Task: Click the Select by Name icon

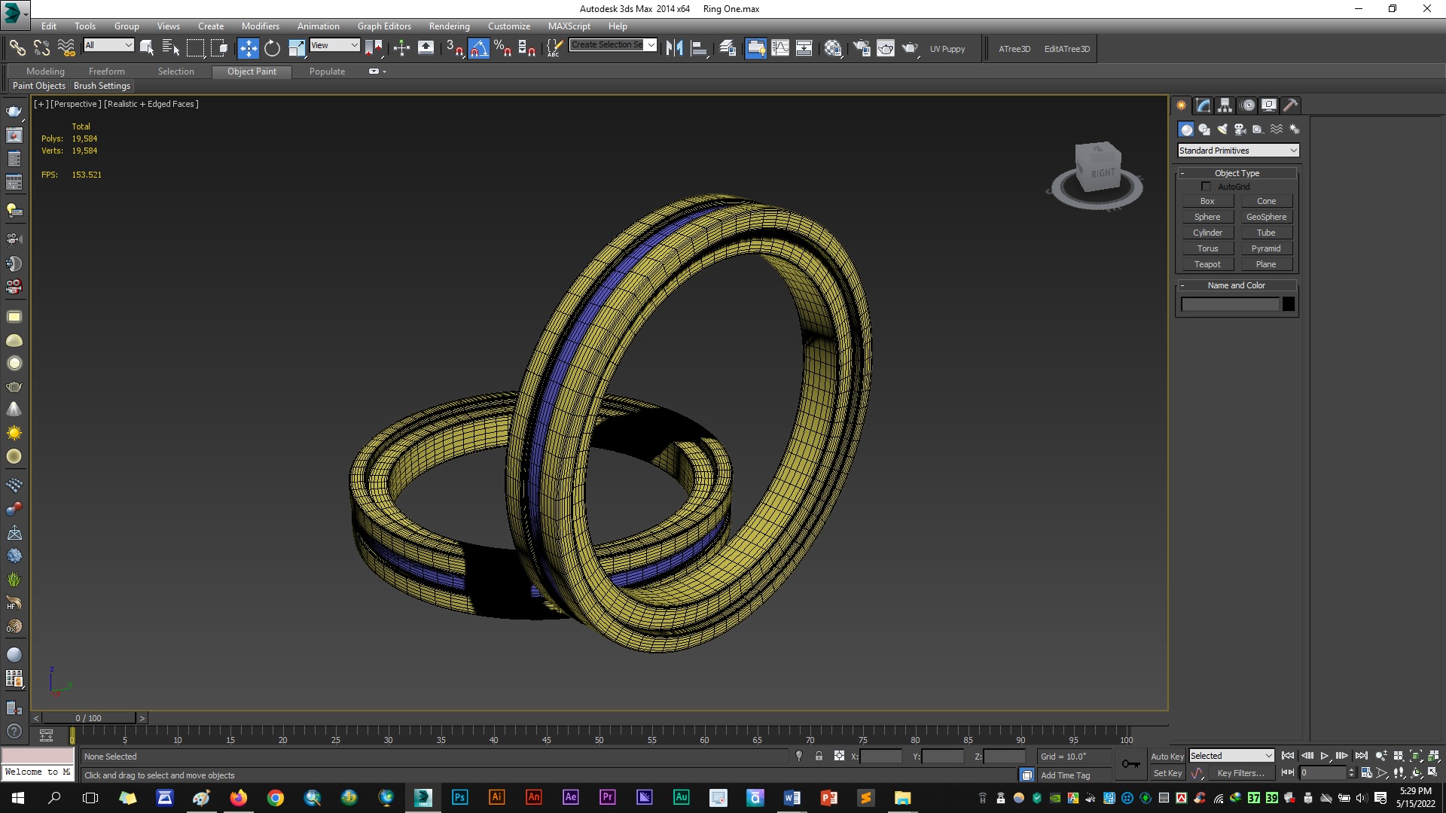Action: click(171, 48)
